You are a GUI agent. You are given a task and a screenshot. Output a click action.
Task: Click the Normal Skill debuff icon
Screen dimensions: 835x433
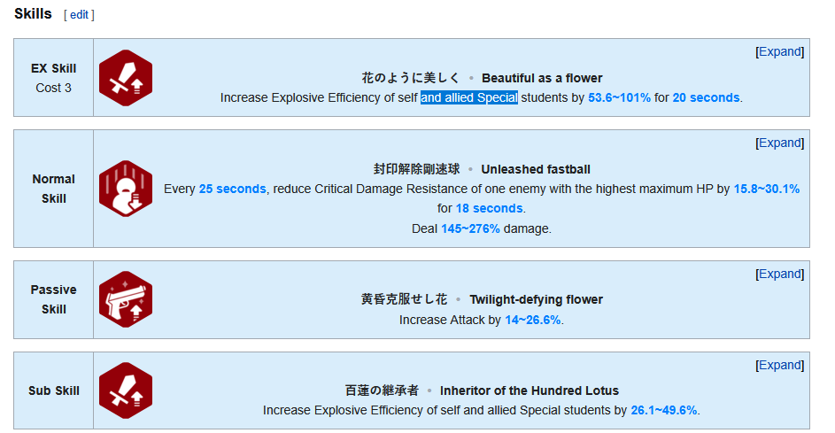(126, 189)
